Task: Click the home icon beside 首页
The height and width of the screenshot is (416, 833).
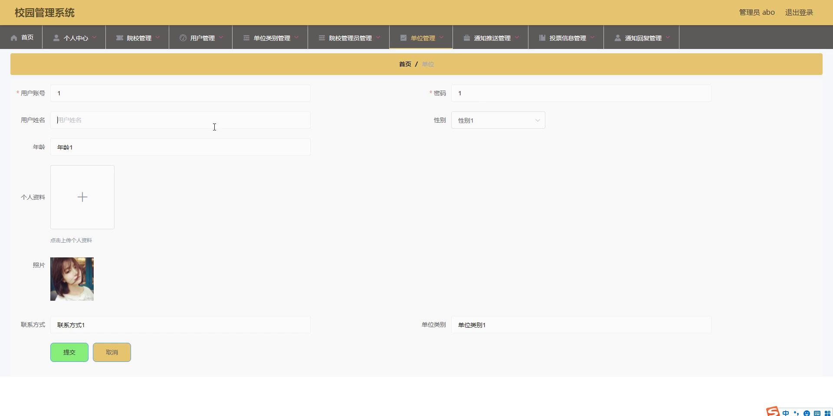Action: click(14, 38)
